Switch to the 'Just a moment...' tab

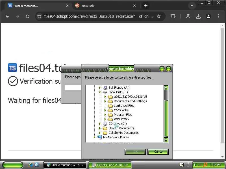click(x=38, y=6)
